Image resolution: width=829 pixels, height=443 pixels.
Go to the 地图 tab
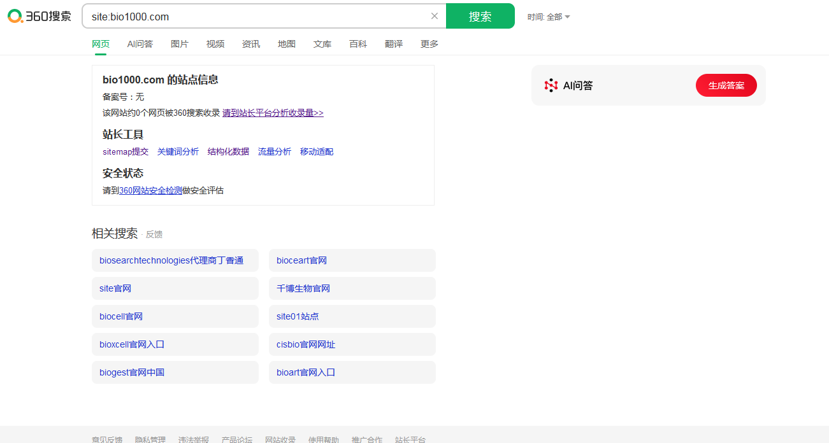pyautogui.click(x=287, y=44)
